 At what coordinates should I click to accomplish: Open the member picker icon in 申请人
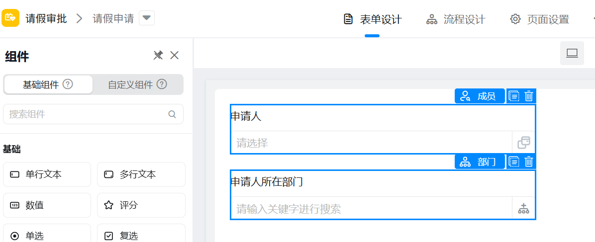pos(523,143)
